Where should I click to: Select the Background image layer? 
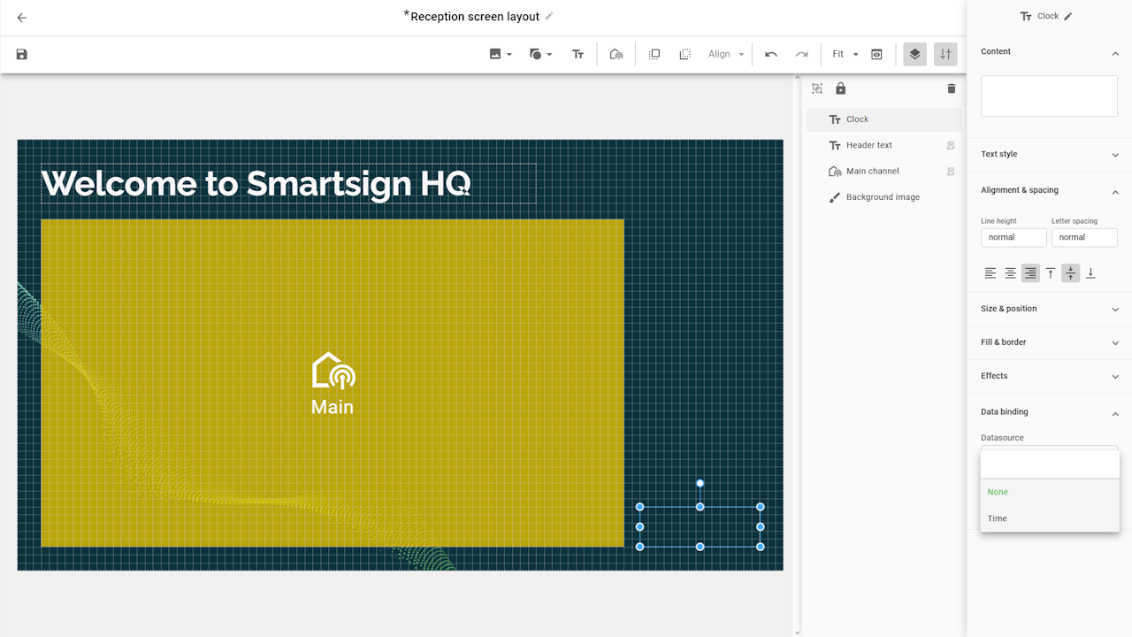click(882, 197)
